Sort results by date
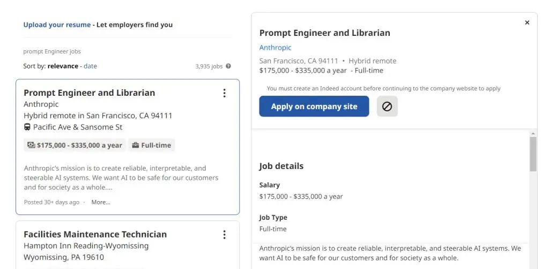This screenshot has height=269, width=549. pyautogui.click(x=90, y=66)
